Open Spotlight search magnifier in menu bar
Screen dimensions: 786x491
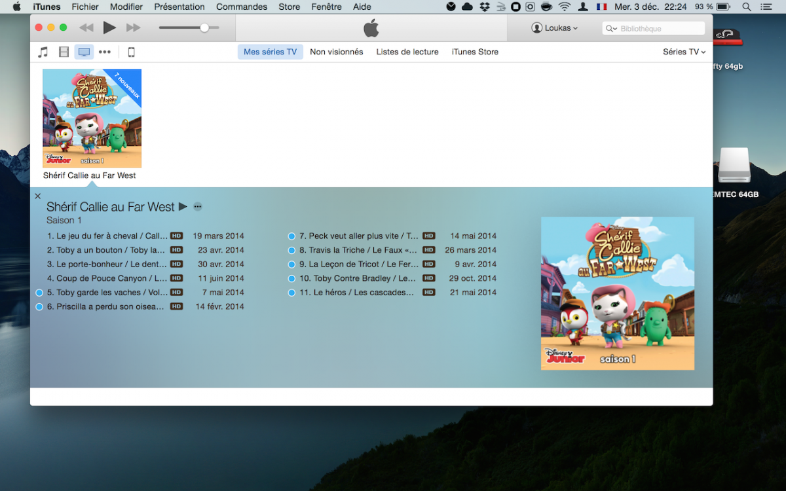tap(747, 7)
